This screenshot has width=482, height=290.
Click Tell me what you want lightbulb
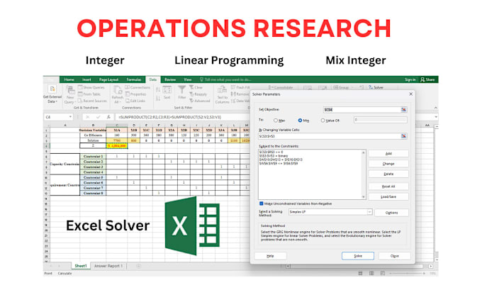click(x=201, y=79)
